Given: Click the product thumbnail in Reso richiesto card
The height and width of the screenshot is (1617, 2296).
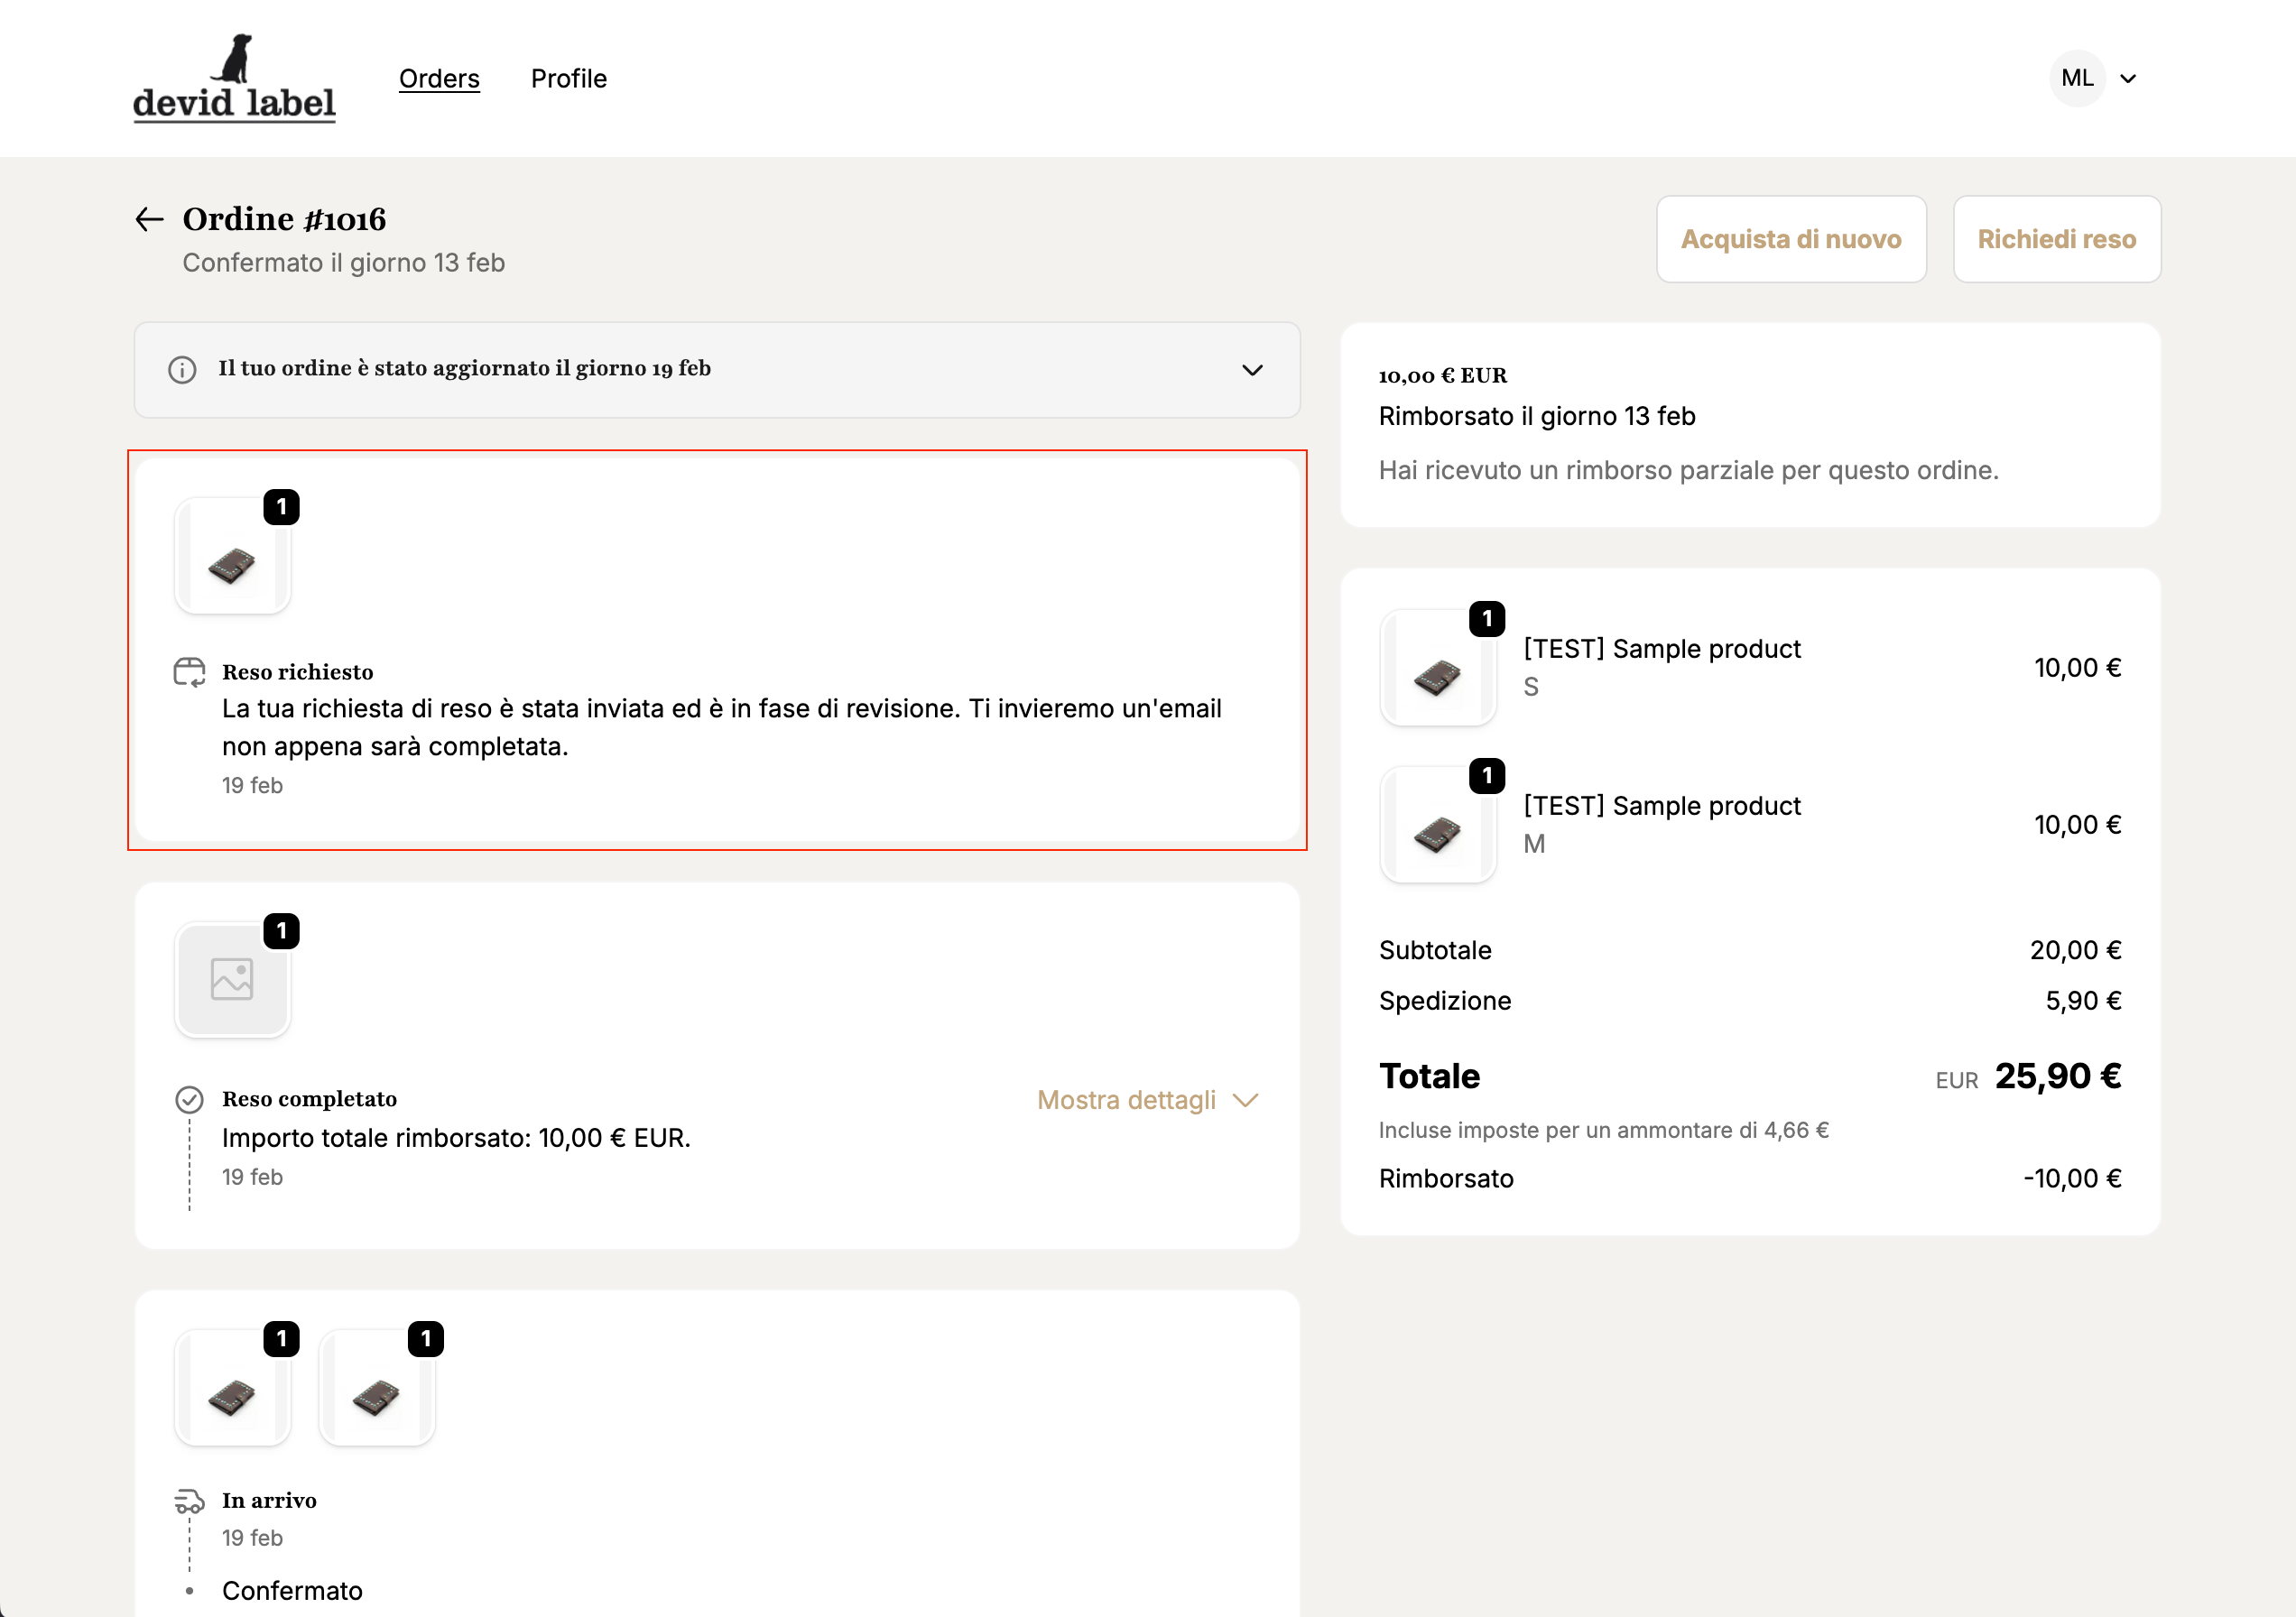Looking at the screenshot, I should pos(232,556).
